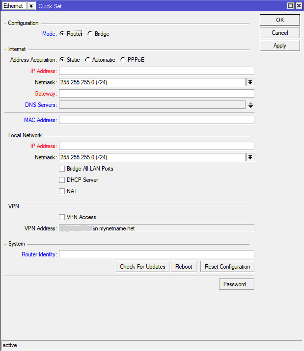
Task: Select Automatic address acquisition
Action: (87, 60)
